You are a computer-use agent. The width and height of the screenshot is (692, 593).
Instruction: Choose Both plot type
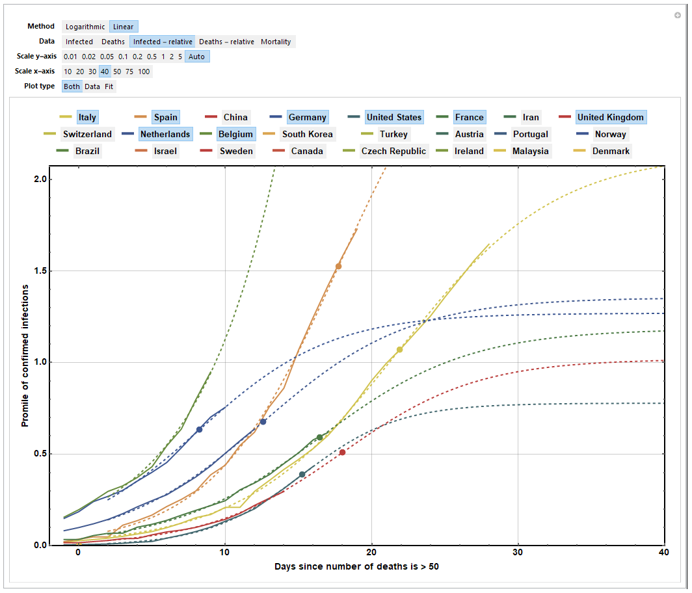pyautogui.click(x=72, y=87)
